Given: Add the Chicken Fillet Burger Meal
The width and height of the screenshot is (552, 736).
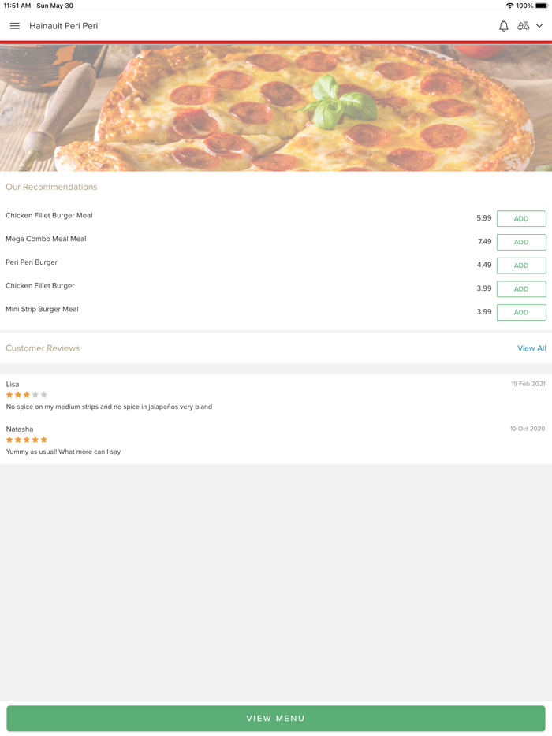Looking at the screenshot, I should [521, 218].
